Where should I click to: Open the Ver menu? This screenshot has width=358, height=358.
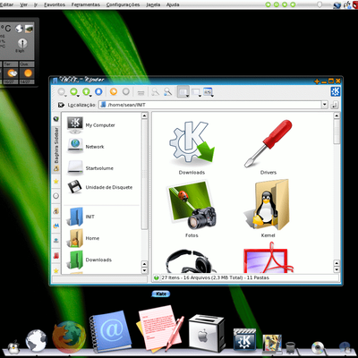point(24,4)
